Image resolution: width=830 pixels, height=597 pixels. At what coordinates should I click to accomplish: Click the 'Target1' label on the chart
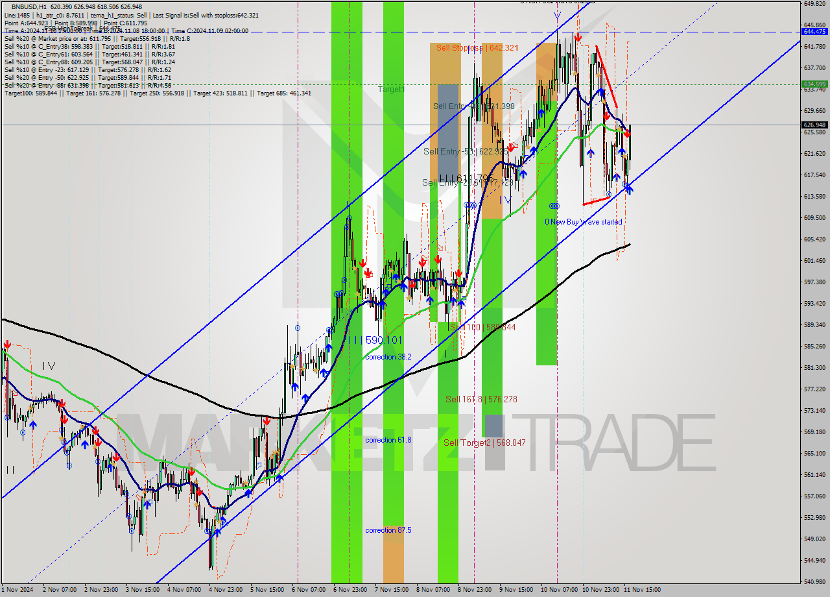coord(391,89)
